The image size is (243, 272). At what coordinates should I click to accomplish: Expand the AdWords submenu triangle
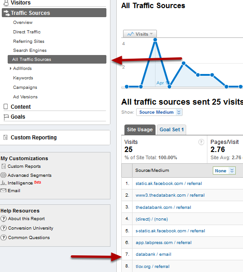click(10, 69)
